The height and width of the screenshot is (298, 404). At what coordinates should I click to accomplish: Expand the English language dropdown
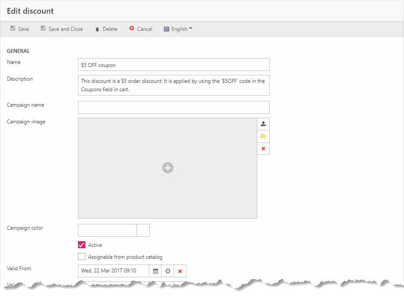178,29
